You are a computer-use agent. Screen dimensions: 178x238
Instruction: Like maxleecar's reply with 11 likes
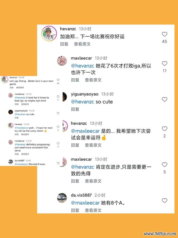point(165,63)
